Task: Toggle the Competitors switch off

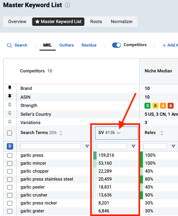Action: click(117, 45)
